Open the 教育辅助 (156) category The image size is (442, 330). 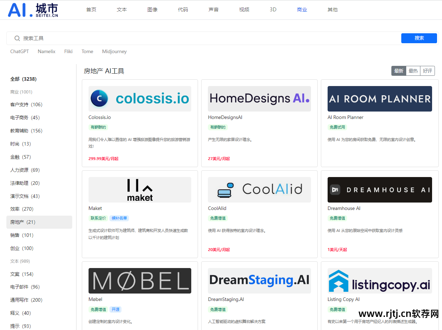click(x=26, y=131)
